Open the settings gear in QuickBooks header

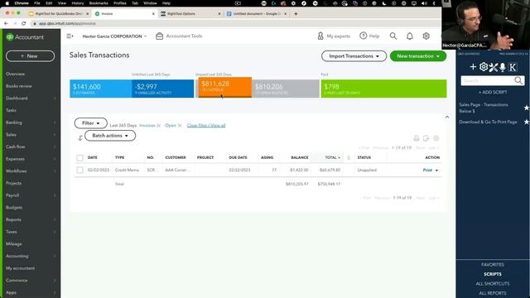(426, 36)
